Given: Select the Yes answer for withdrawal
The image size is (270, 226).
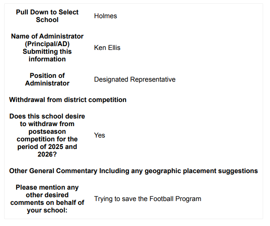Looking at the screenshot, I should pyautogui.click(x=99, y=135).
